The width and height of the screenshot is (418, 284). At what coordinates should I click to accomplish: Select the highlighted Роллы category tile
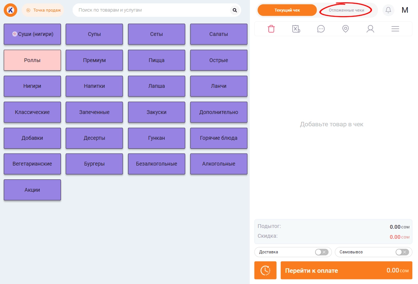coord(32,60)
